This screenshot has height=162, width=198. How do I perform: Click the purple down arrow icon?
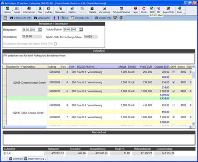click(x=59, y=18)
